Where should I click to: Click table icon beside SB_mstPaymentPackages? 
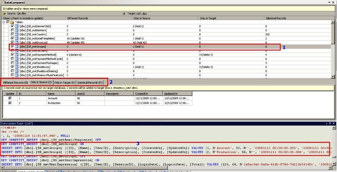pos(17,63)
